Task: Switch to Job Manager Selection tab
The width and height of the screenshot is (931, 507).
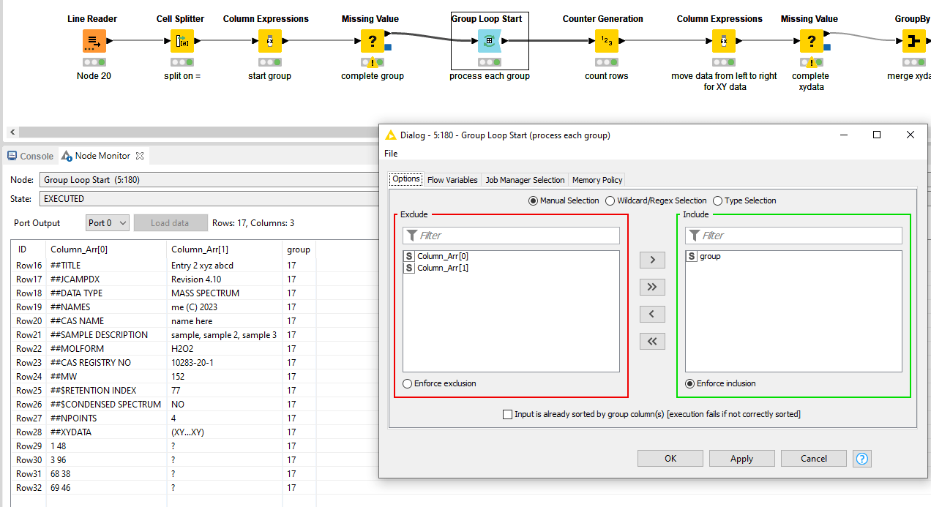Action: click(525, 180)
